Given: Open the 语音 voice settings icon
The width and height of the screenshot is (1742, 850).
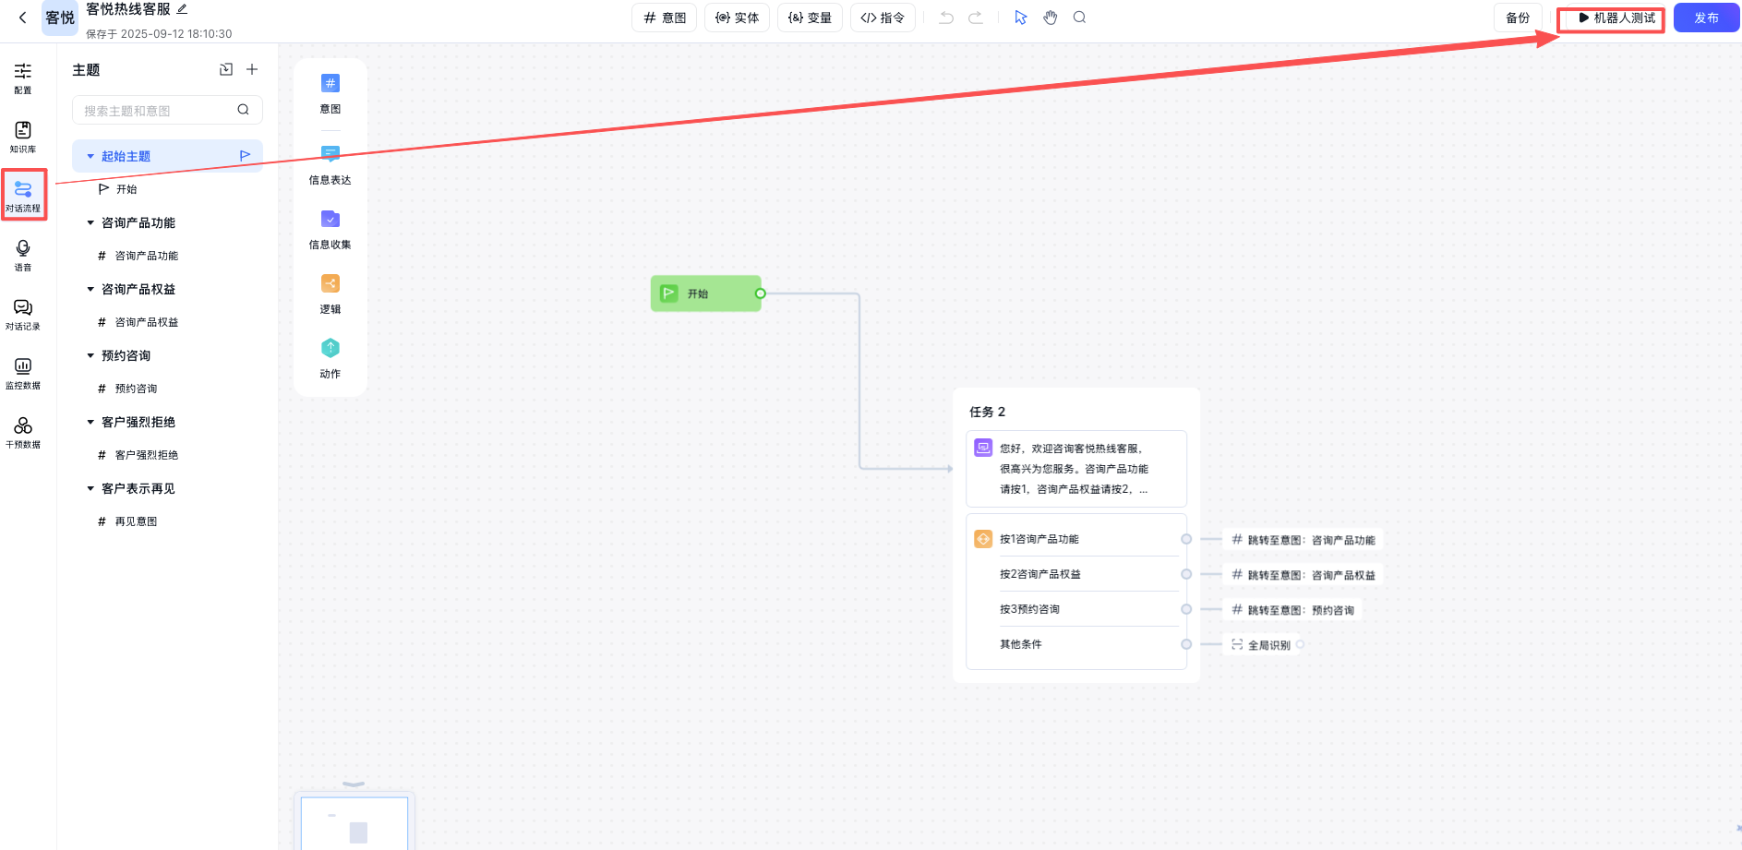Looking at the screenshot, I should 23,254.
